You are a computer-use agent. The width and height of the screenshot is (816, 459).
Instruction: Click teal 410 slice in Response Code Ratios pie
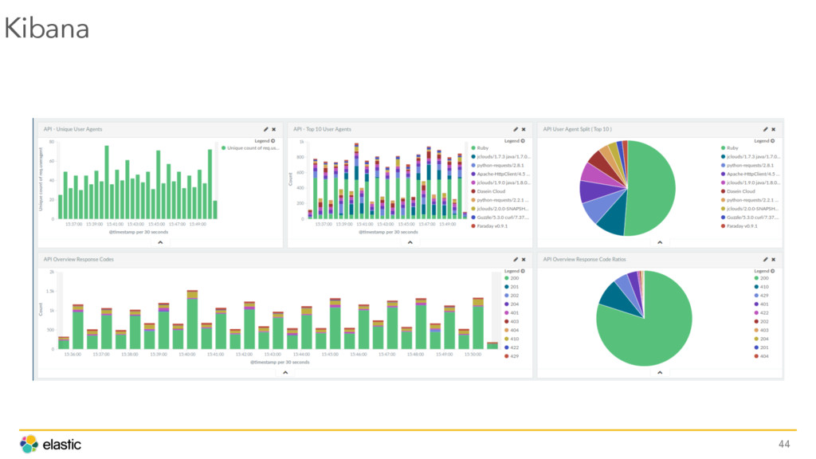pos(619,300)
